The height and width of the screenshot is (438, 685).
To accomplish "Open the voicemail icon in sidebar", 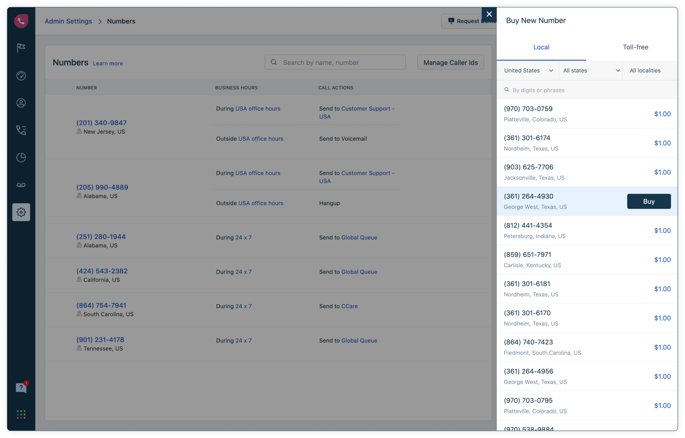I will [x=21, y=185].
